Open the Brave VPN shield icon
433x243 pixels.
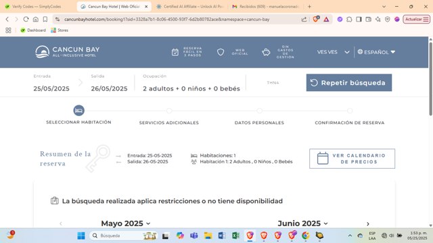pyautogui.click(x=388, y=20)
